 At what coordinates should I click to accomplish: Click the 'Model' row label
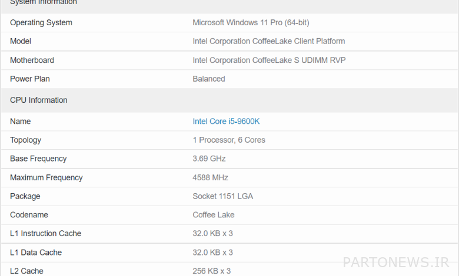click(21, 41)
